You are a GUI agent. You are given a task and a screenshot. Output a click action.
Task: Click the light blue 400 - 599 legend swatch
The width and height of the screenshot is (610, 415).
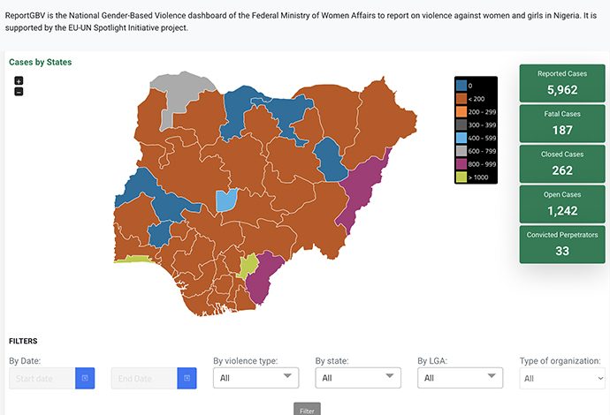[462, 139]
